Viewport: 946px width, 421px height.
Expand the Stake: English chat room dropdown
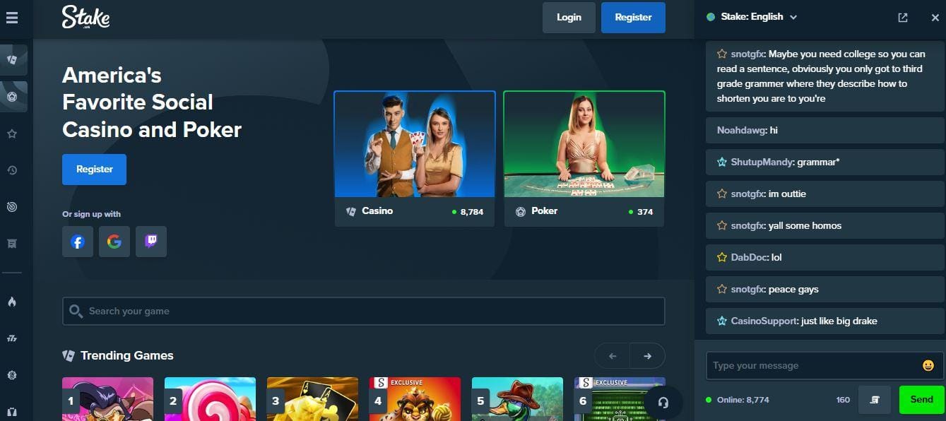coord(752,17)
